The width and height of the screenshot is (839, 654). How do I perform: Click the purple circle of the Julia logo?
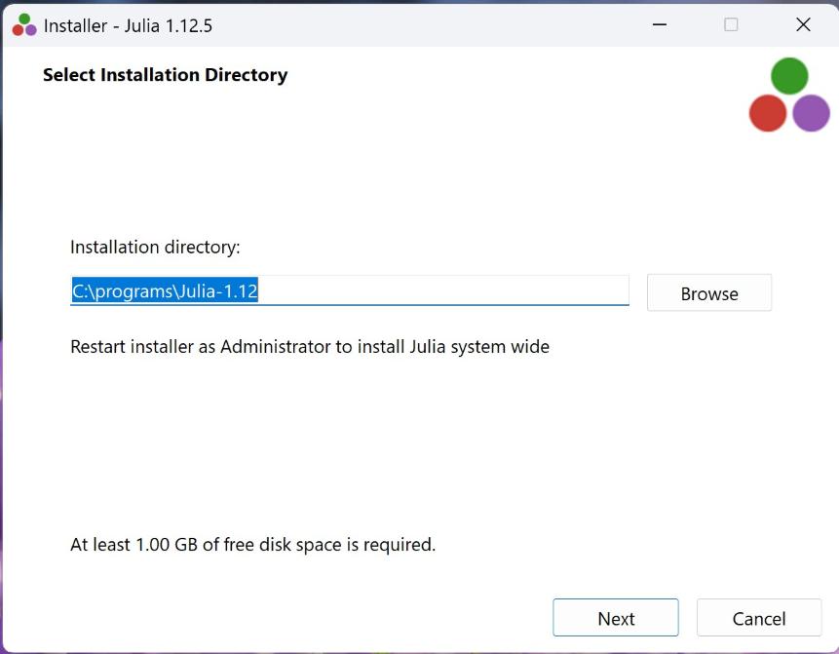(811, 113)
